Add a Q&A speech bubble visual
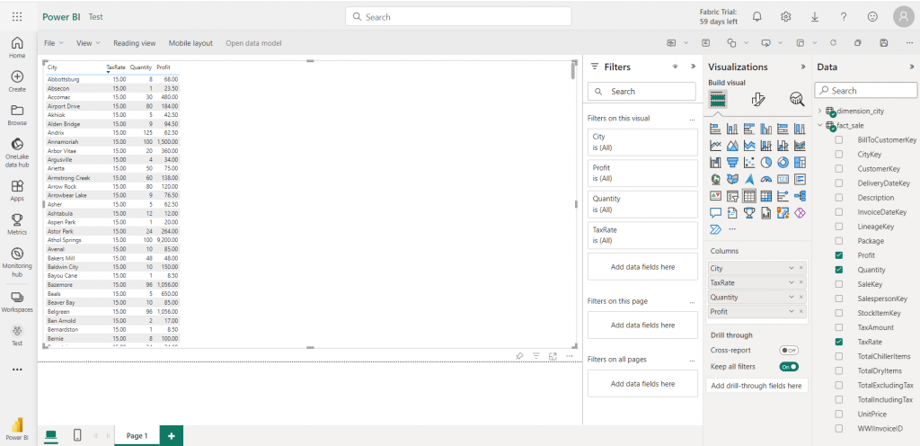 click(715, 212)
